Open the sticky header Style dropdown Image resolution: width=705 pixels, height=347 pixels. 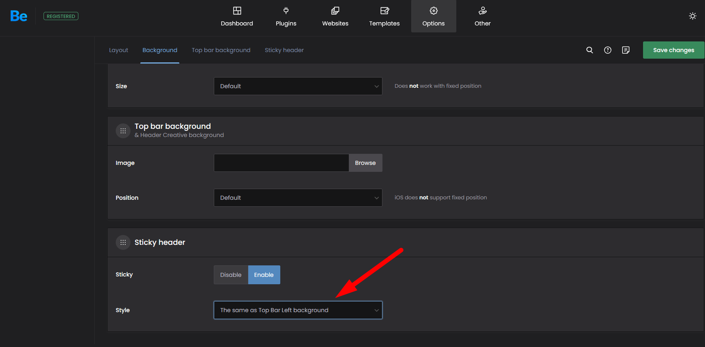298,310
